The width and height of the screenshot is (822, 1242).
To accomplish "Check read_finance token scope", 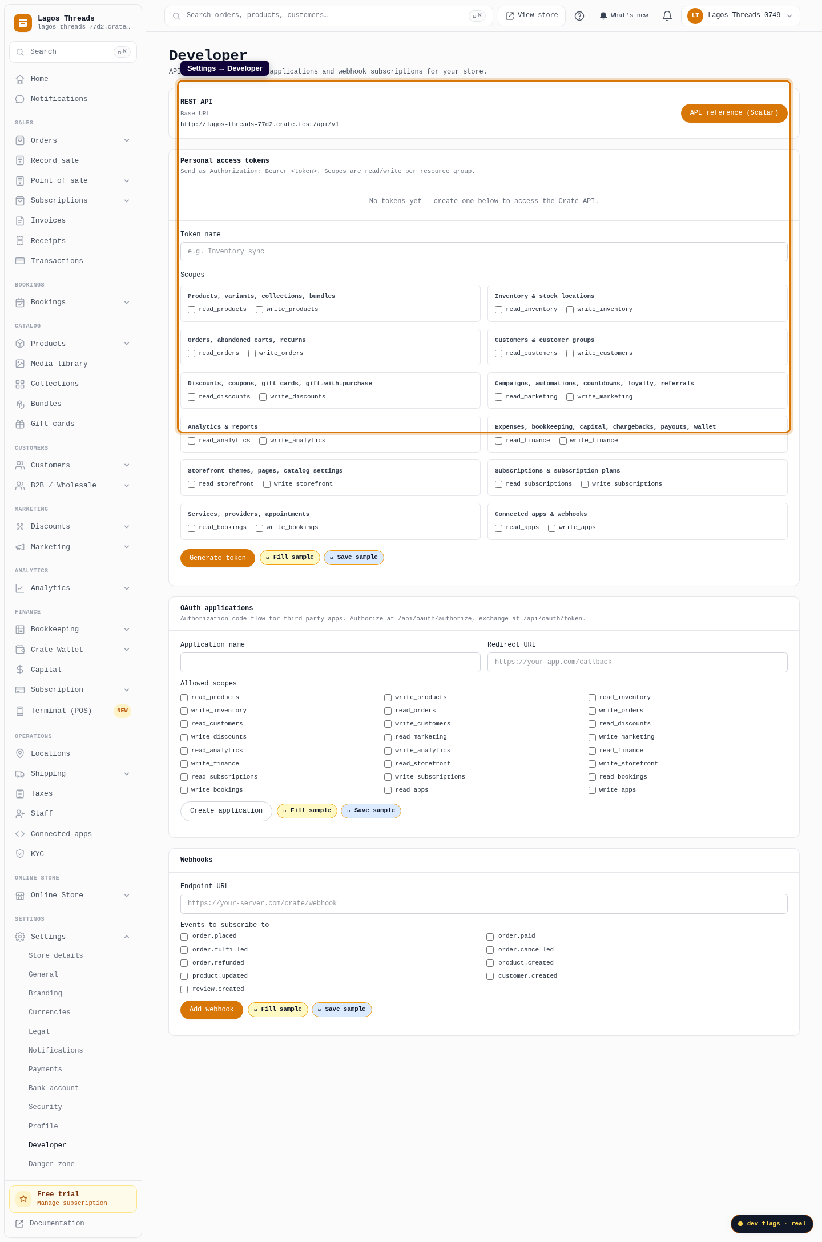I will tap(499, 441).
